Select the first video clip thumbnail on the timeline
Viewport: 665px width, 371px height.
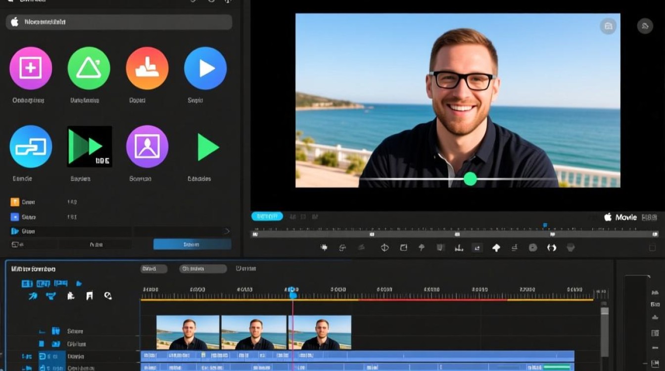(188, 332)
